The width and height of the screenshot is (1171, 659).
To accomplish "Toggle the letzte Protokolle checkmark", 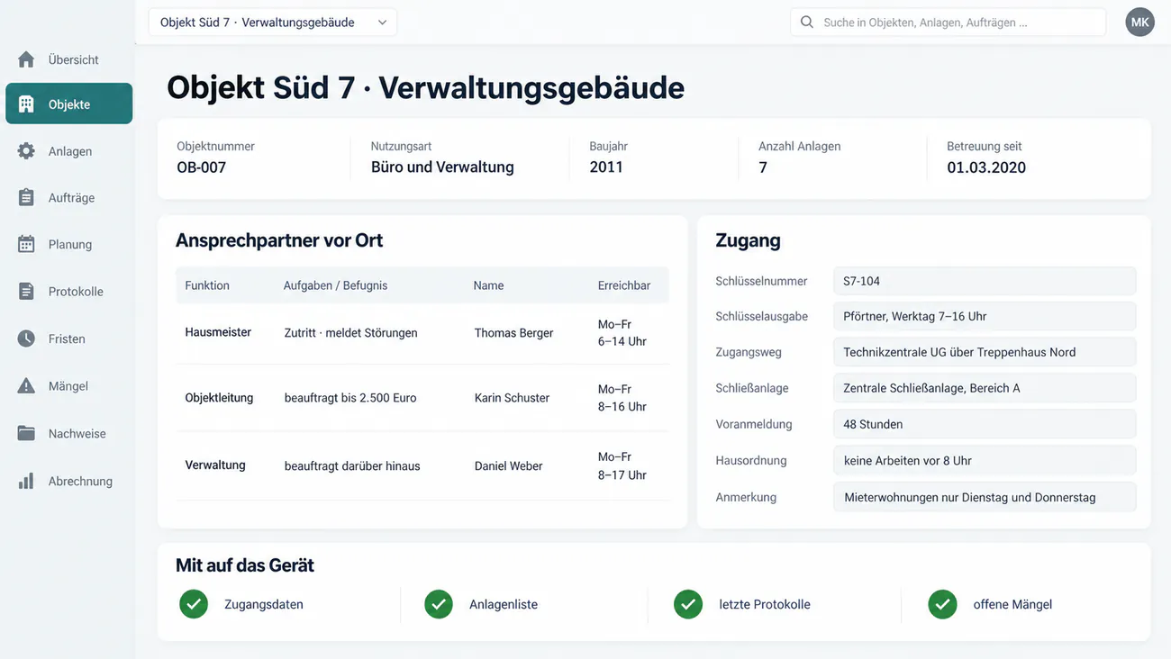I will (688, 604).
